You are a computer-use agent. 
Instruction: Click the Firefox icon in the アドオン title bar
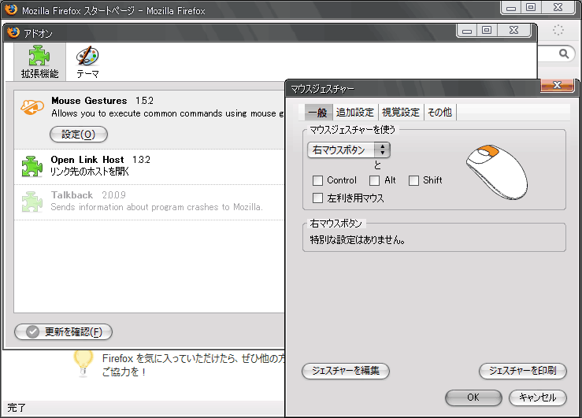point(13,32)
